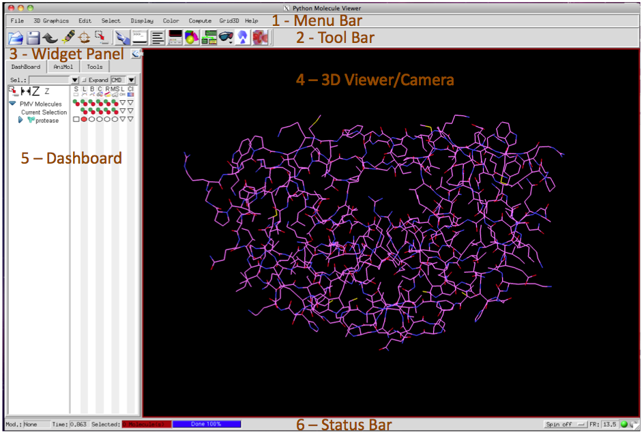Click the Sel. selection input field

point(49,80)
